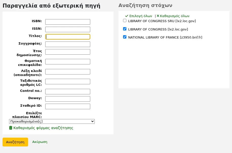Click the ISBN: field label
Viewport: 232px width, 153px height.
(37, 21)
